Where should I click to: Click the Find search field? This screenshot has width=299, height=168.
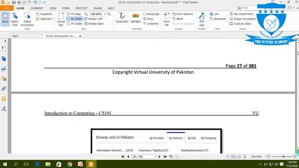coord(249,8)
